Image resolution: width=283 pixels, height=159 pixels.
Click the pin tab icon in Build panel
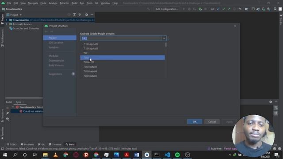pyautogui.click(x=8, y=113)
